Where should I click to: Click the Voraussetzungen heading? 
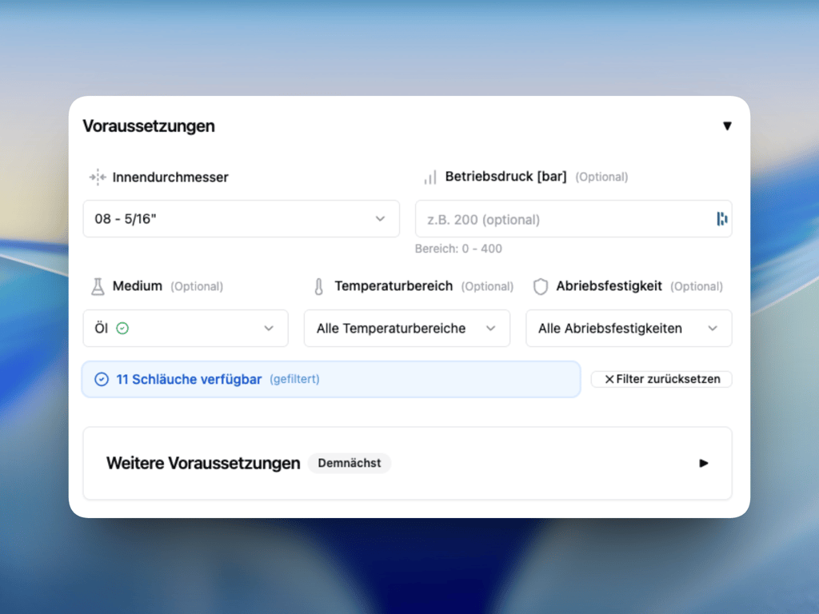pyautogui.click(x=149, y=126)
